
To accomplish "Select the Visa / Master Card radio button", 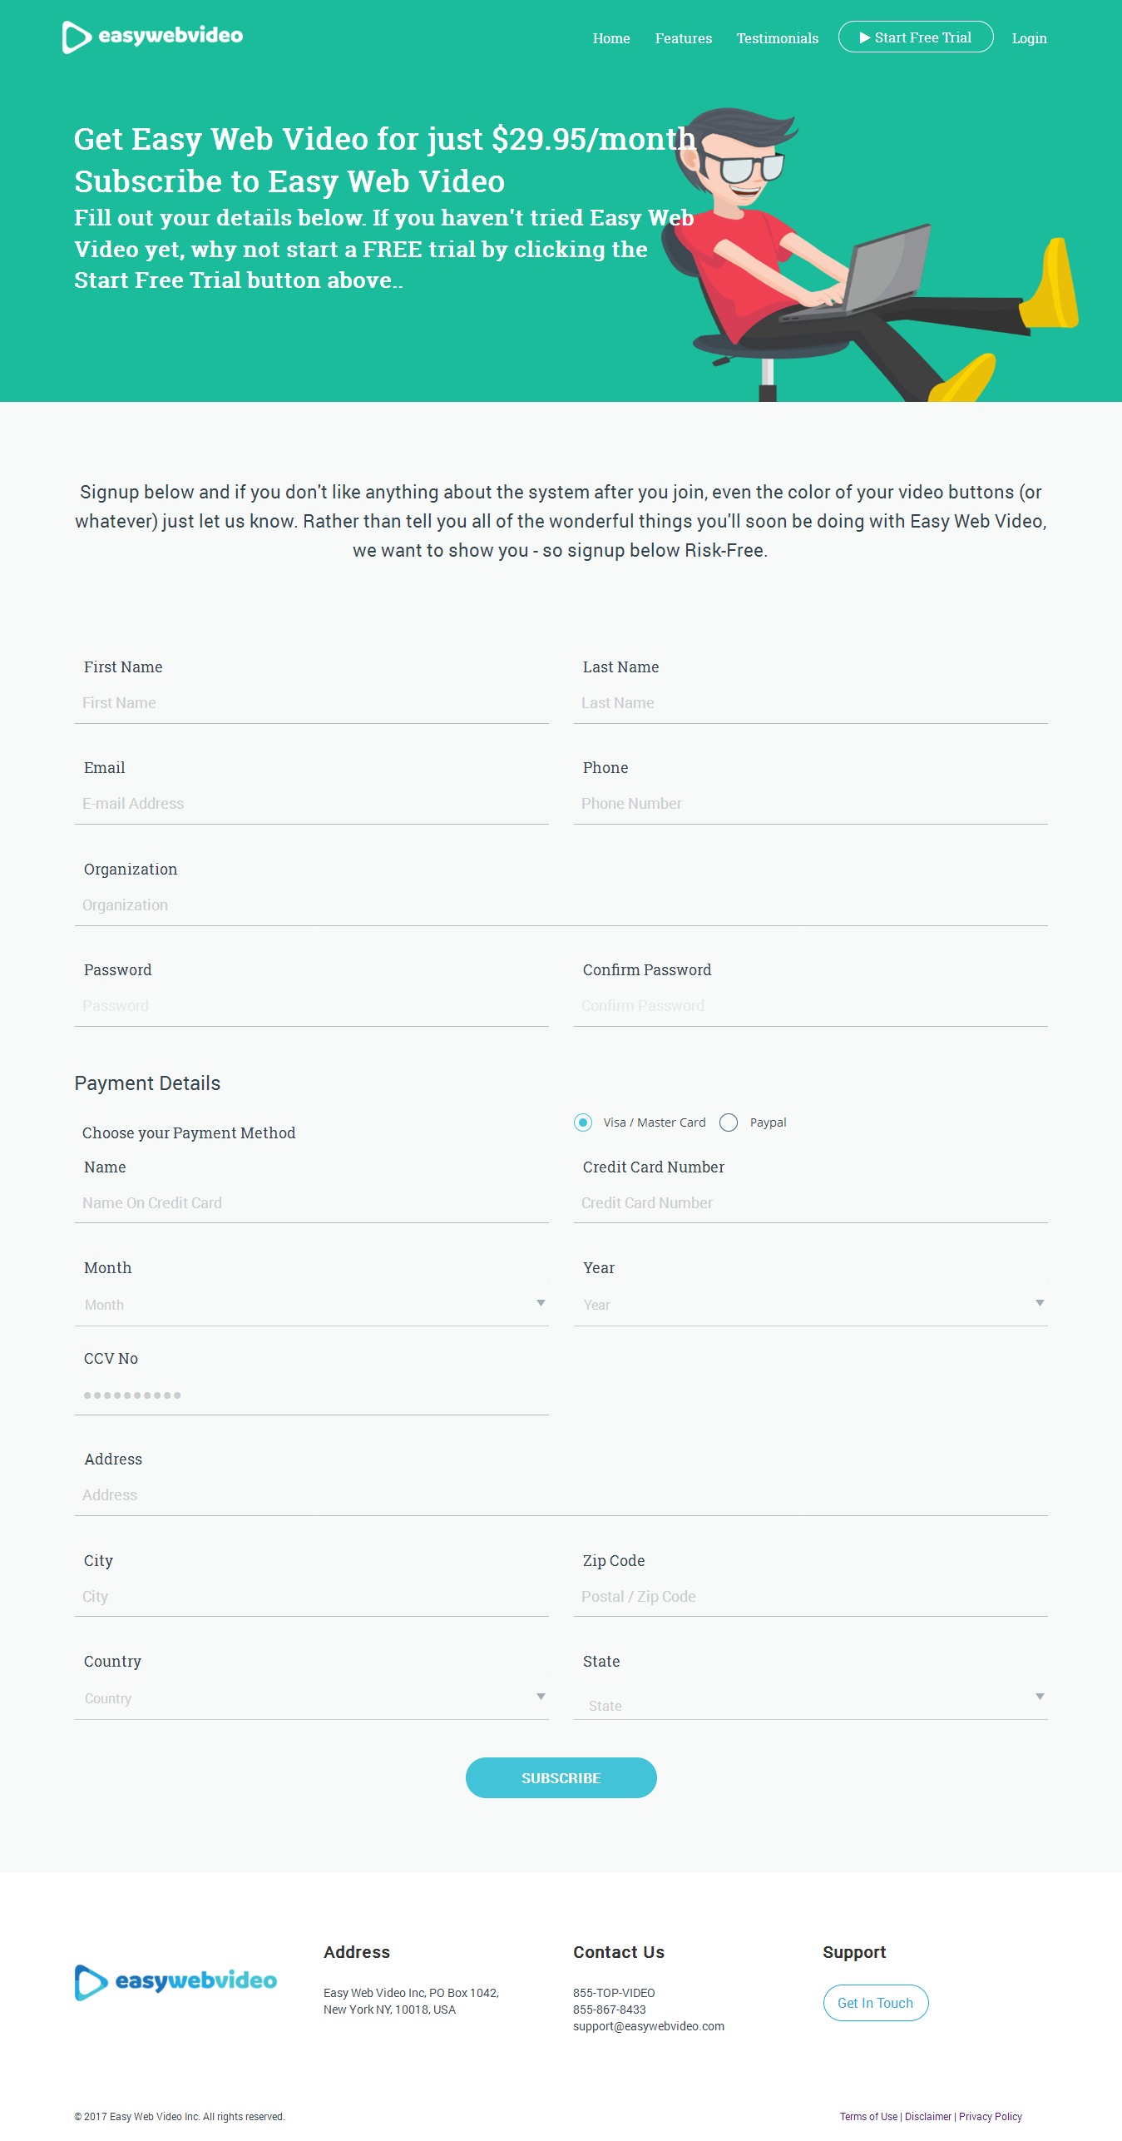I will pyautogui.click(x=583, y=1123).
